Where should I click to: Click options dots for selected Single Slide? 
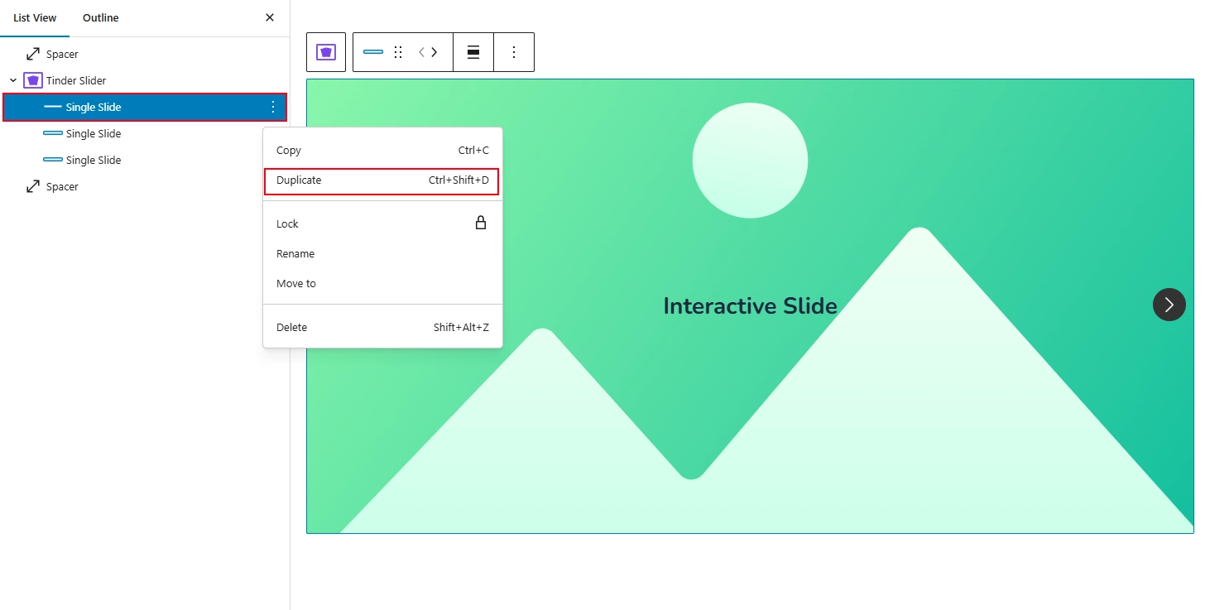[x=273, y=107]
